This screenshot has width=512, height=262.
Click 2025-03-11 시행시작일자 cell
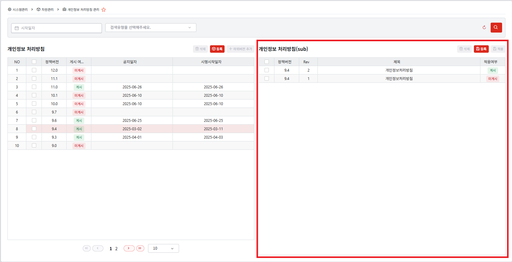tap(213, 129)
